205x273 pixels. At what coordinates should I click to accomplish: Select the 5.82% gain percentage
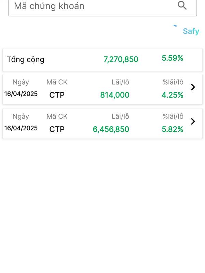click(x=173, y=129)
